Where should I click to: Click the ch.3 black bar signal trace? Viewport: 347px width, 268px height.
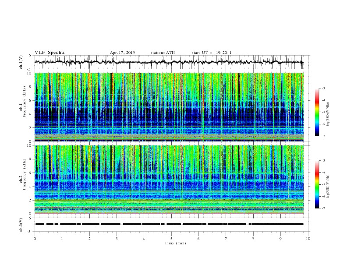169,224
